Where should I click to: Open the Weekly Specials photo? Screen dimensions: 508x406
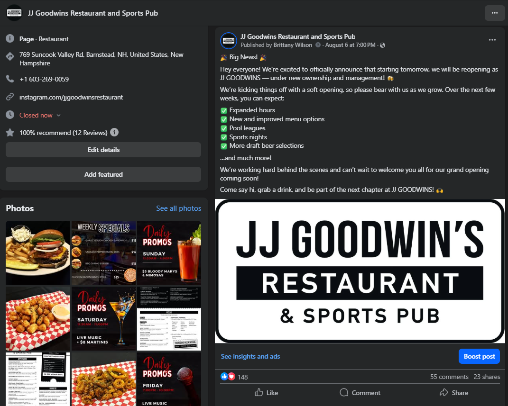103,253
